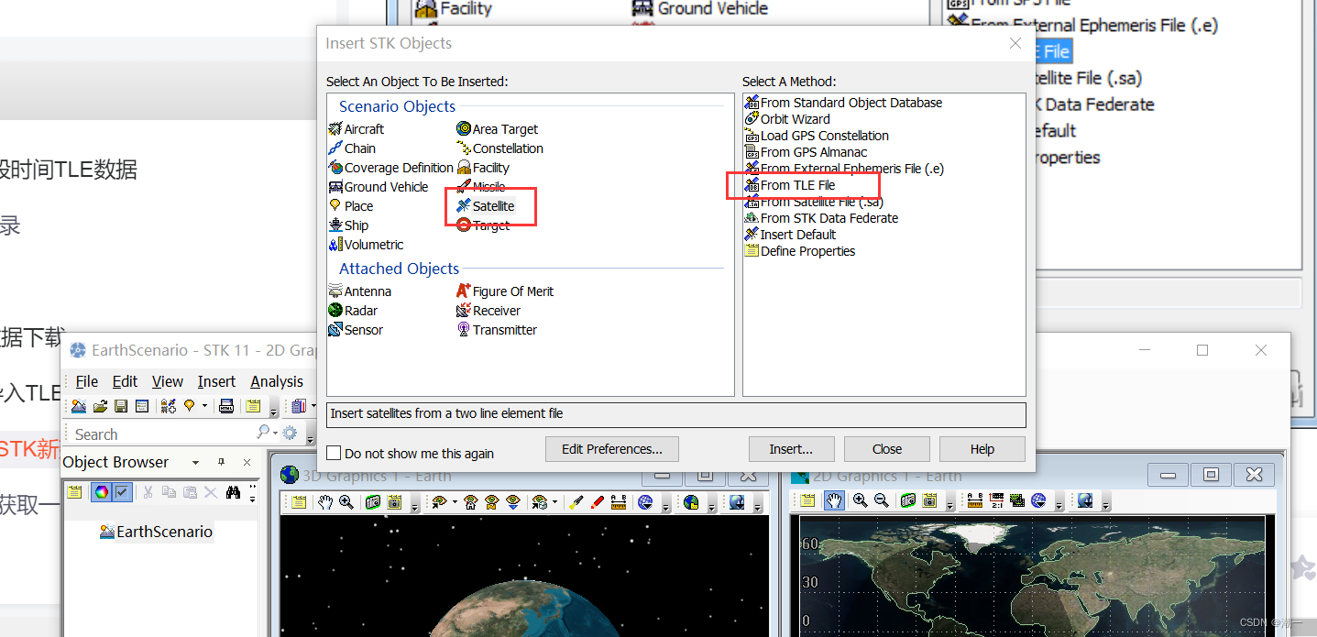Click the 3D Graphics home view icon
This screenshot has height=637, width=1317.
[x=470, y=501]
